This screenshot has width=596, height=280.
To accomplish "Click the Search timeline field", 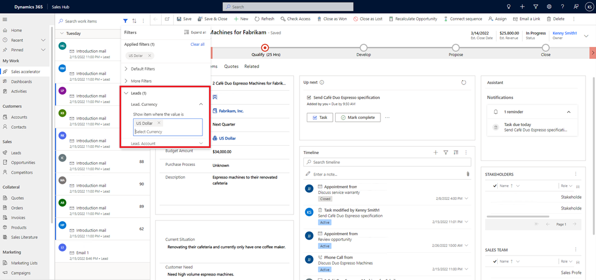I will click(x=387, y=162).
